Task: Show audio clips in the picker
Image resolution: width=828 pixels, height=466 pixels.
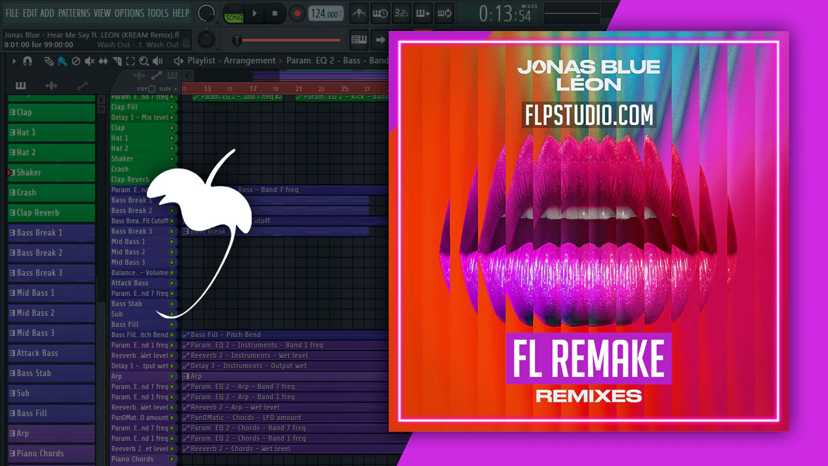Action: [51, 86]
